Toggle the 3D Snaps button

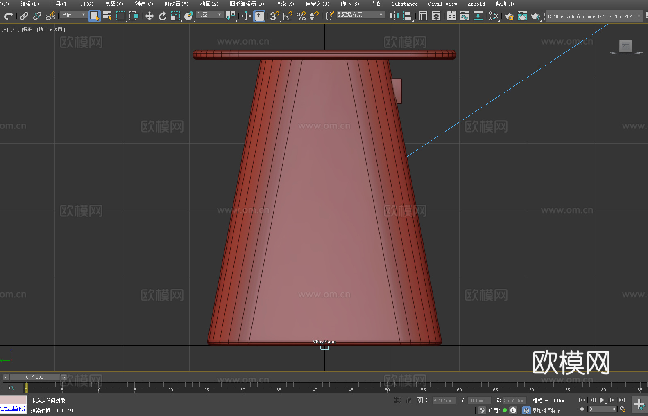pyautogui.click(x=275, y=16)
